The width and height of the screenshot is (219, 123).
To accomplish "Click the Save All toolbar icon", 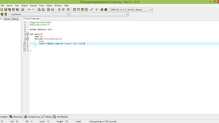I will tap(10, 10).
